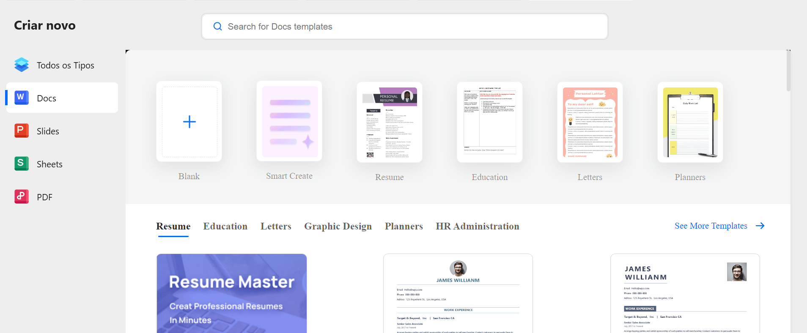Image resolution: width=807 pixels, height=333 pixels.
Task: Click the Blank label
Action: pos(189,176)
